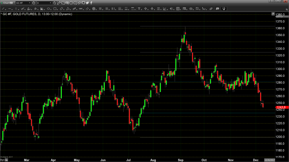Click the 1300.0 price axis label
This screenshot has width=289, height=162.
pos(280,69)
